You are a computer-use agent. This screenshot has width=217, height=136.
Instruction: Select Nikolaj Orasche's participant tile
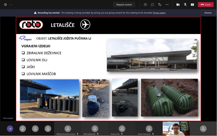68,129
